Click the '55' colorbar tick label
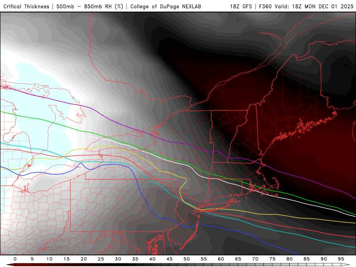Image resolution: width=356 pixels, height=267 pixels. [204, 259]
